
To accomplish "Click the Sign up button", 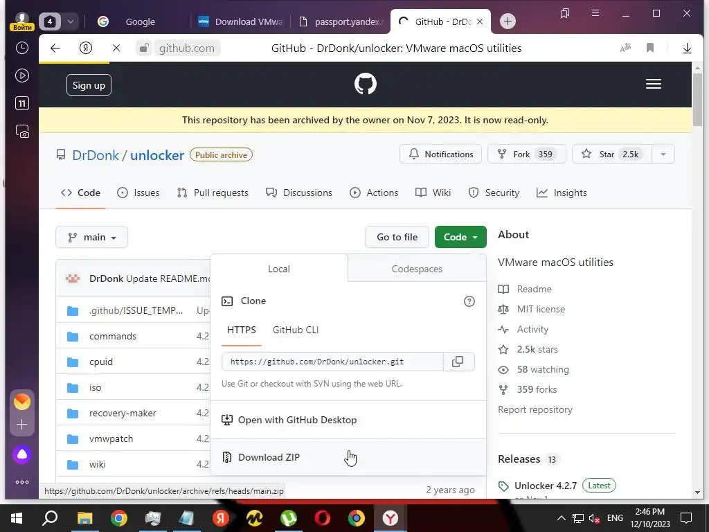I will (89, 85).
